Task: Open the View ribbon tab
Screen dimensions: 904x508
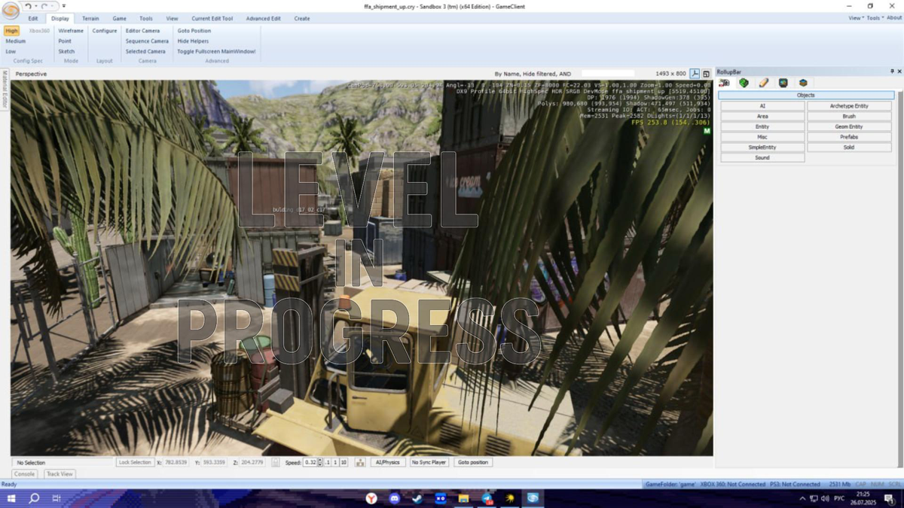Action: [172, 18]
